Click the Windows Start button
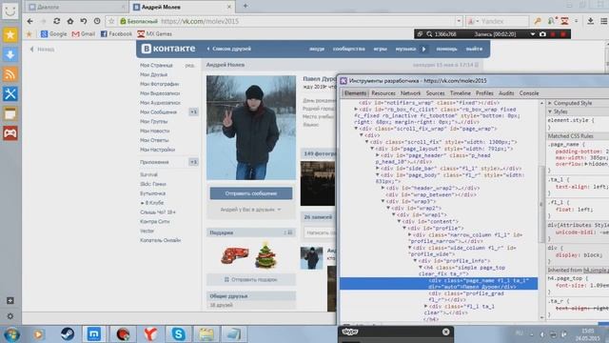 point(11,334)
